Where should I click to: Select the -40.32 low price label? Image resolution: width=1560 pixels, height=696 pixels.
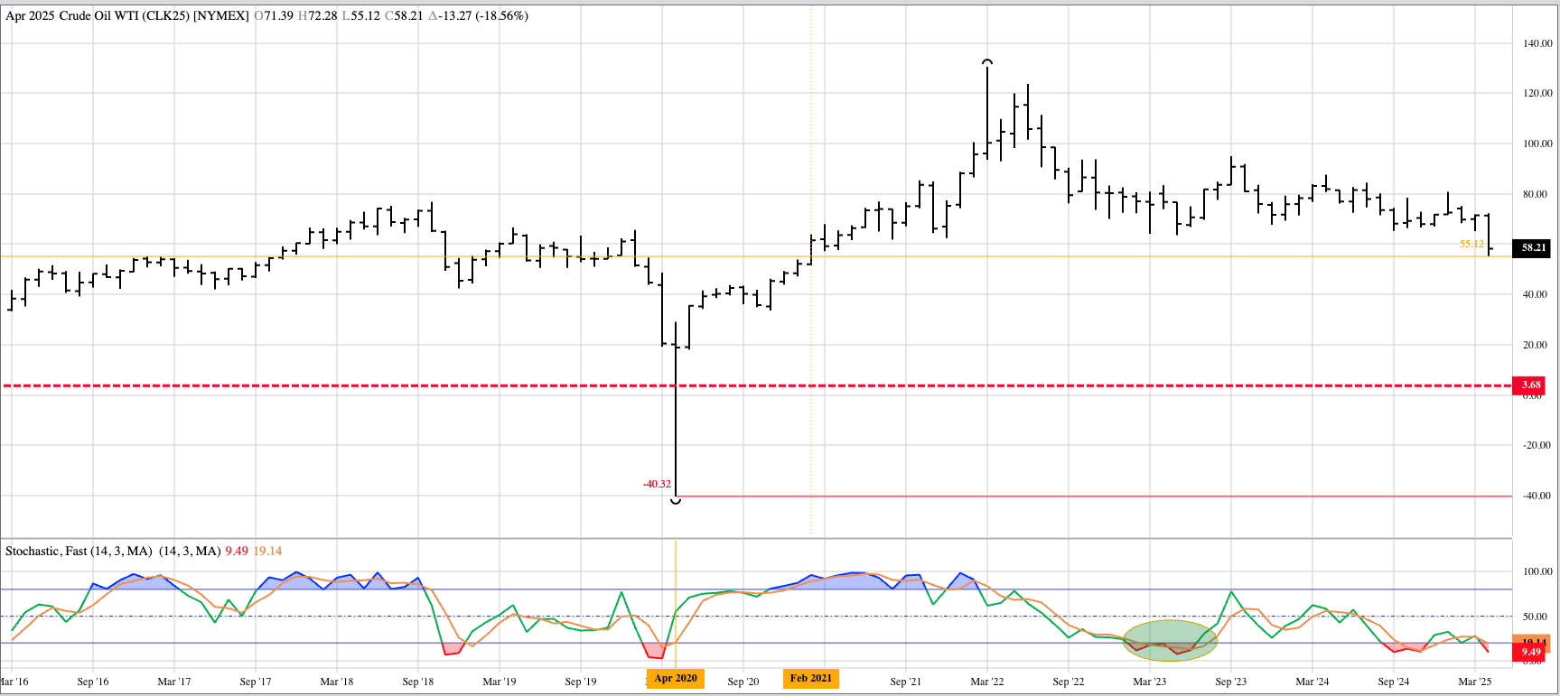click(x=657, y=484)
